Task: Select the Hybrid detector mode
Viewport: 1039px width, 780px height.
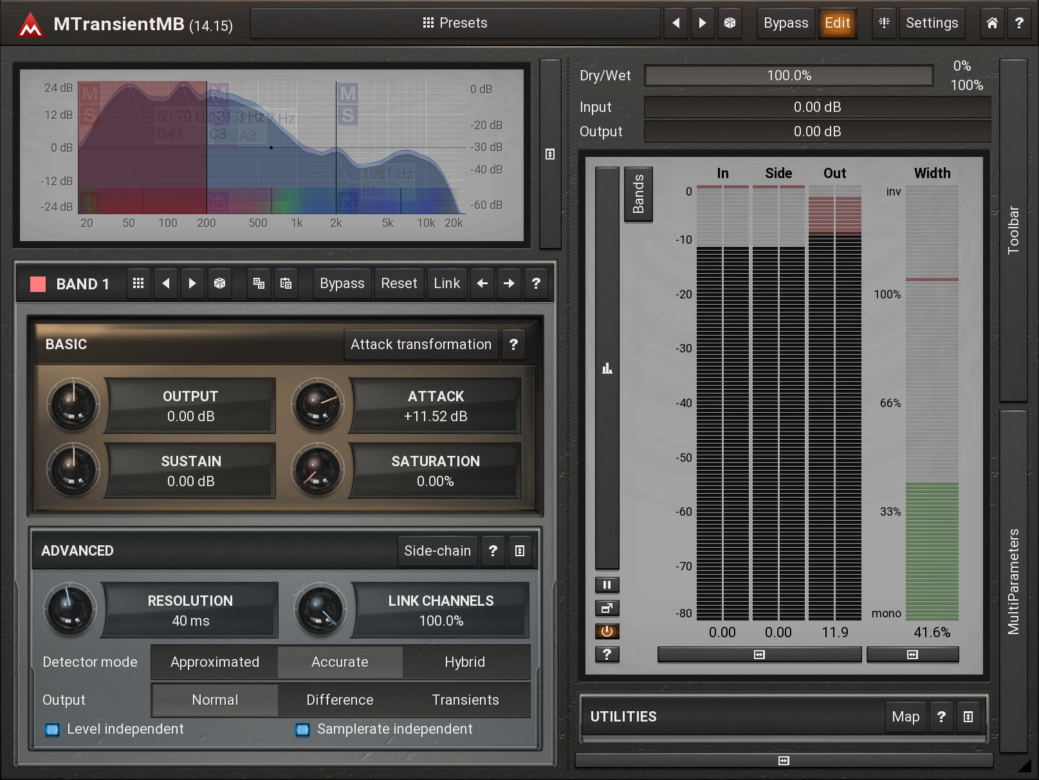Action: (x=464, y=662)
